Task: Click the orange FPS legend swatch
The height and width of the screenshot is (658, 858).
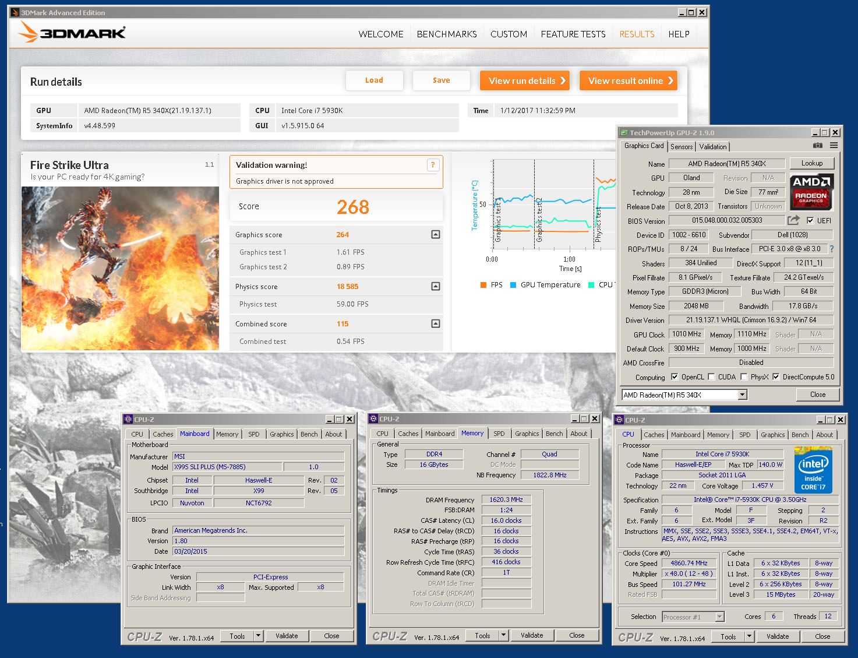Action: tap(483, 285)
